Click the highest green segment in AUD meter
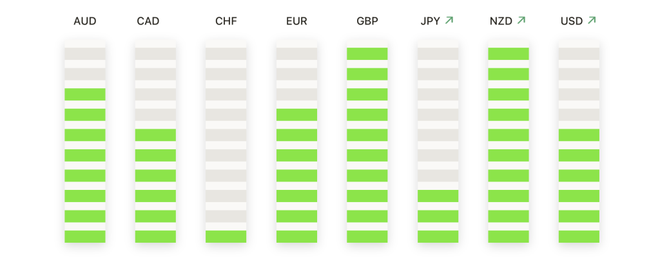The width and height of the screenshot is (660, 262). [85, 94]
